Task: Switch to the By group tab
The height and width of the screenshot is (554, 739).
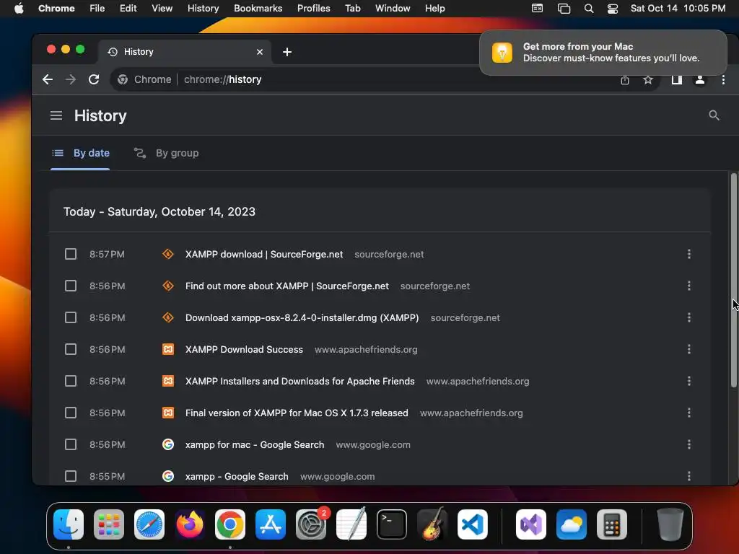Action: (x=167, y=153)
